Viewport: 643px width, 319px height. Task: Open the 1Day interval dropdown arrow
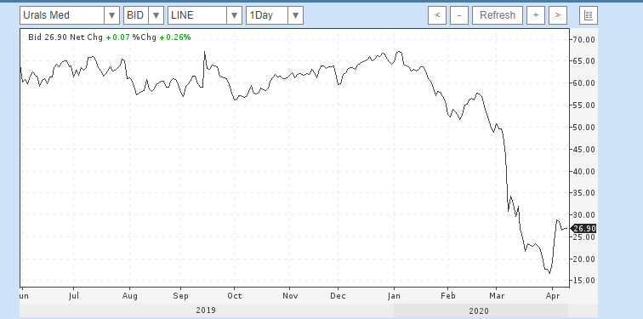coord(295,15)
